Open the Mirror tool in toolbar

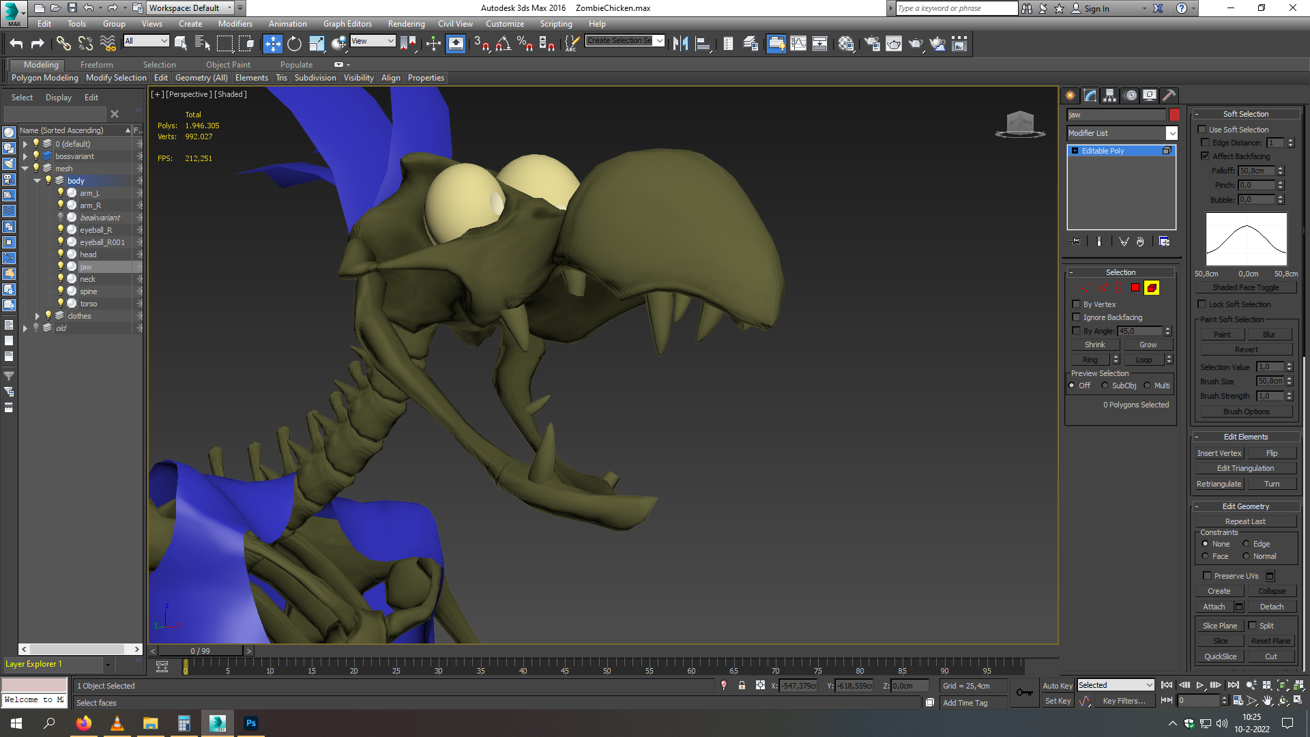click(x=680, y=44)
